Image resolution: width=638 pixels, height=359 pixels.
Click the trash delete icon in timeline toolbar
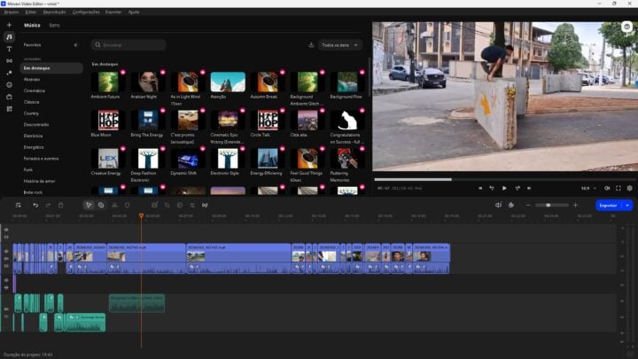click(60, 205)
